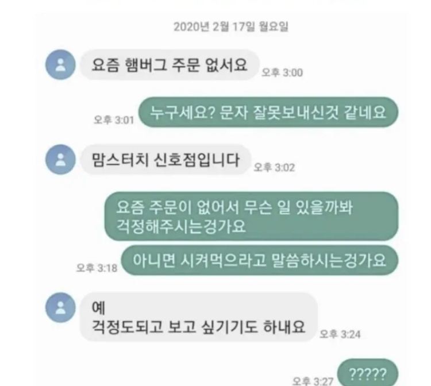Tap the '예' line in the gray bubble
The image size is (431, 386).
point(98,307)
